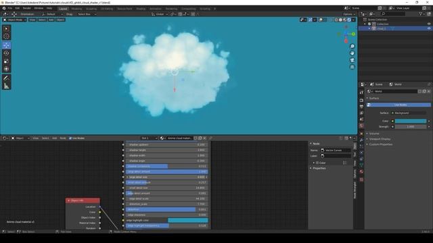Click the viewport View menu button
This screenshot has width=433, height=243.
(x=32, y=20)
